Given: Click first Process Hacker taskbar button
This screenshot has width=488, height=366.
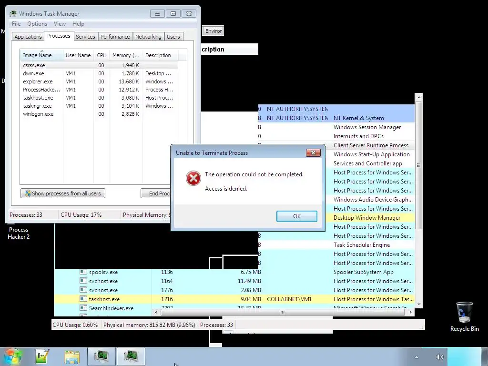Looking at the screenshot, I should tap(101, 356).
